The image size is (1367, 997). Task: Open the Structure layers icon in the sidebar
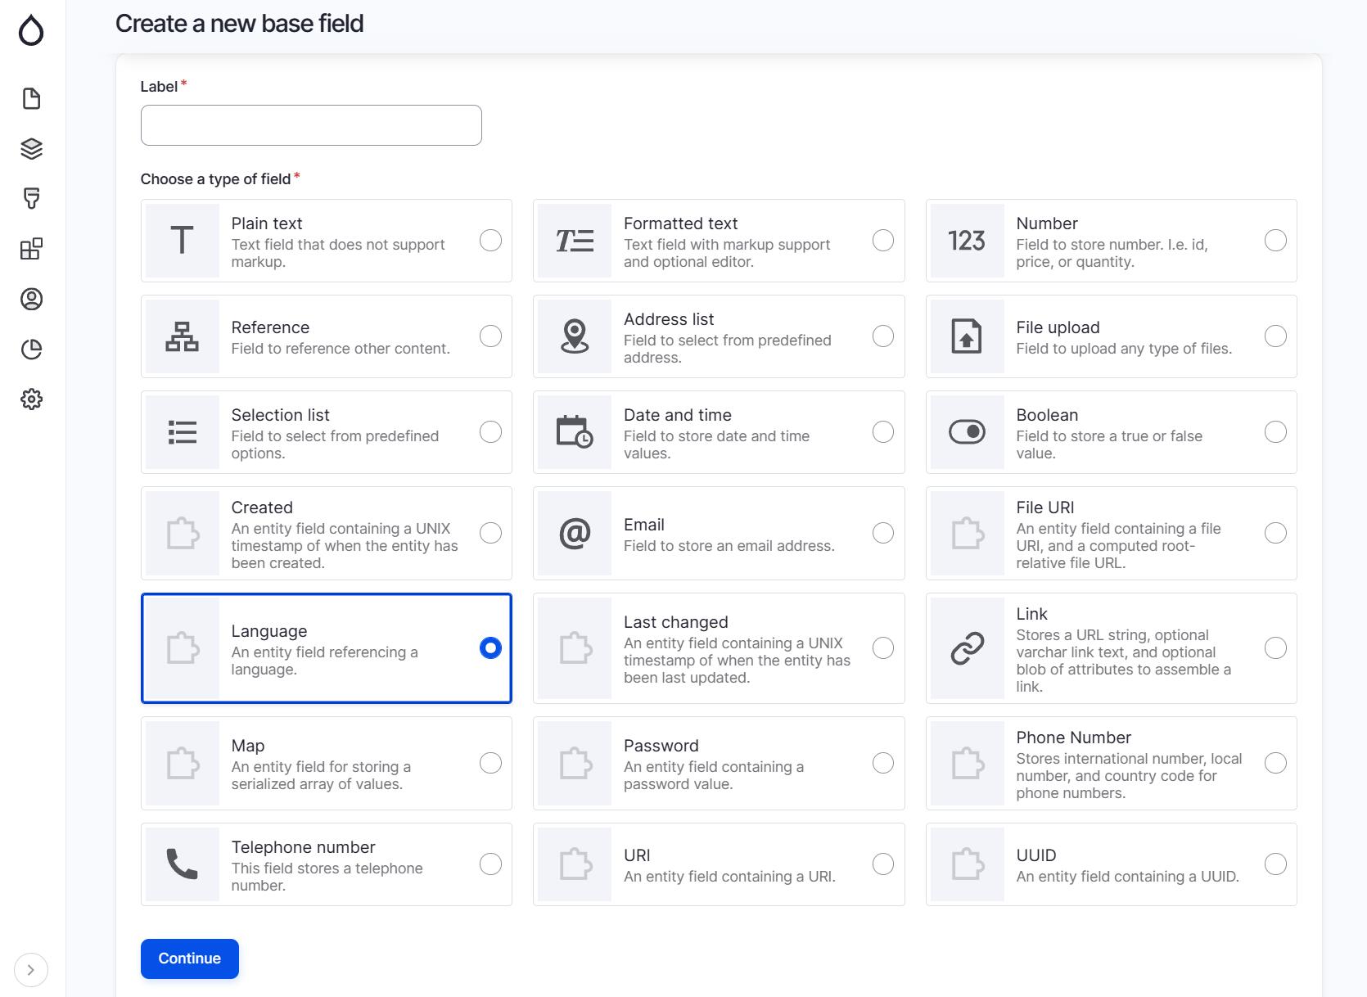pyautogui.click(x=31, y=149)
